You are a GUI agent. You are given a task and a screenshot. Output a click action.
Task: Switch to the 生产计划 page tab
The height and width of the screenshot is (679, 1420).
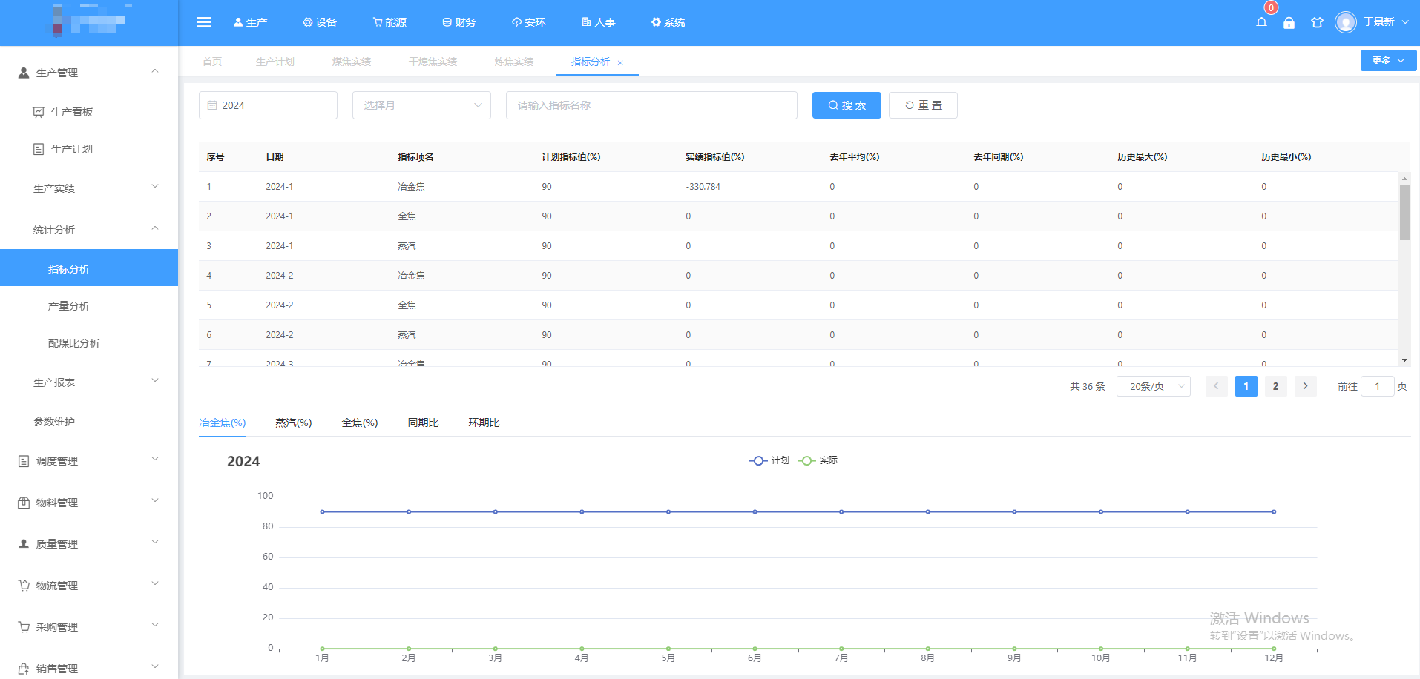coord(275,62)
